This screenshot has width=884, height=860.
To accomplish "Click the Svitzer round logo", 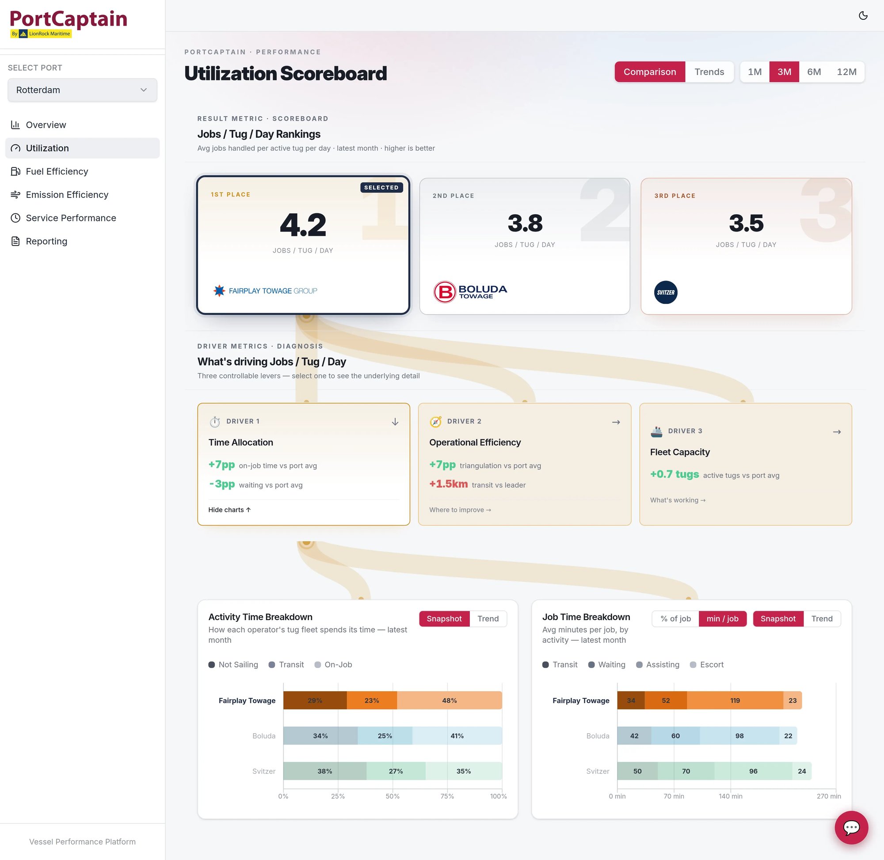I will (x=665, y=292).
